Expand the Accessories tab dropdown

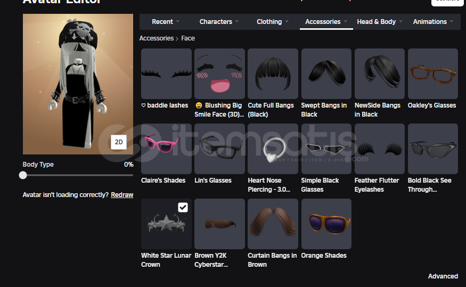[326, 22]
